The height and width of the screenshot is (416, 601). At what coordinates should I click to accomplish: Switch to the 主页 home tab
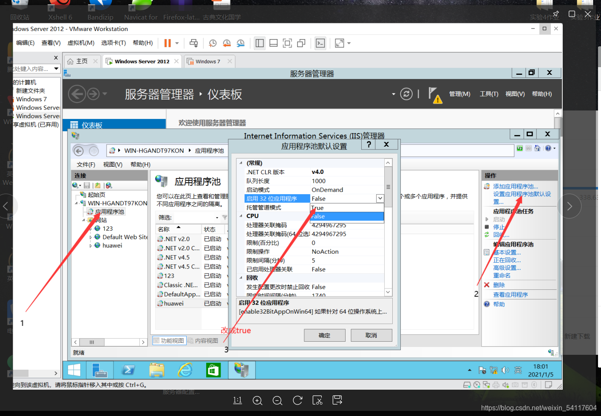click(x=82, y=61)
